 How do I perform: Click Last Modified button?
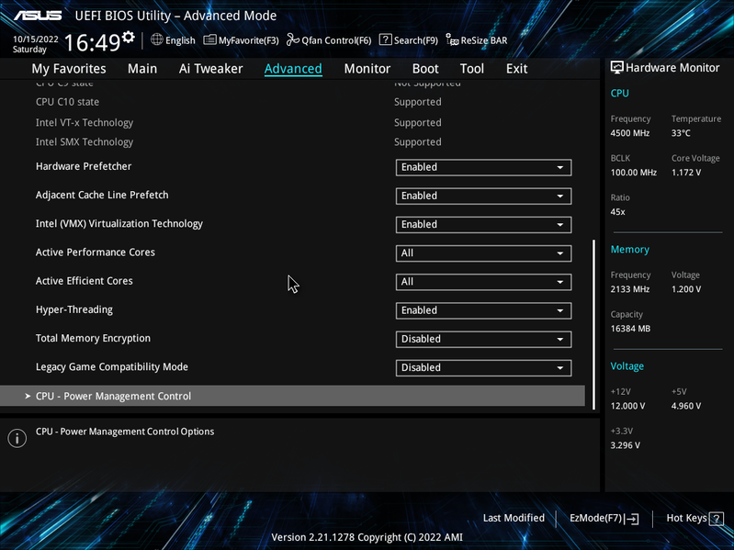(x=514, y=518)
